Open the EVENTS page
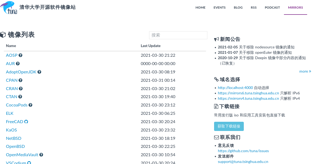 pyautogui.click(x=219, y=8)
